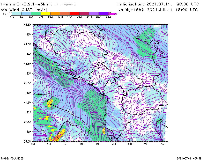Click the '41.5N' latitude axis label
Image resolution: width=207 pixels, height=160 pixels.
tap(28, 103)
